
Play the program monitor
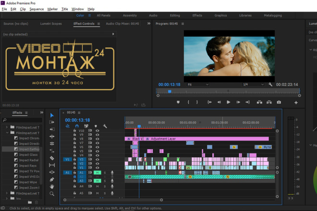click(x=229, y=102)
